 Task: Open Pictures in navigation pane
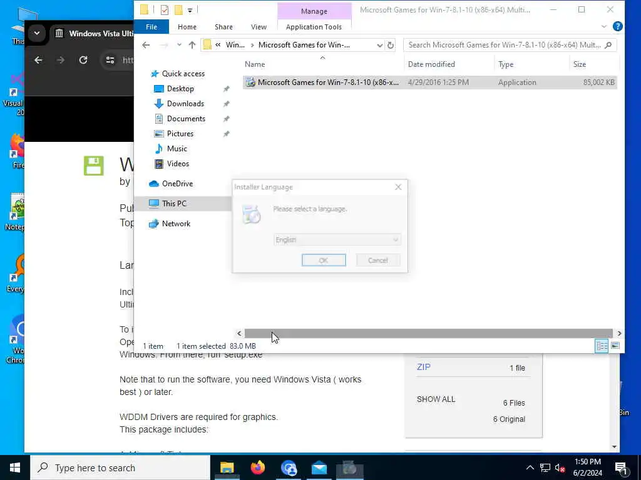(x=180, y=134)
